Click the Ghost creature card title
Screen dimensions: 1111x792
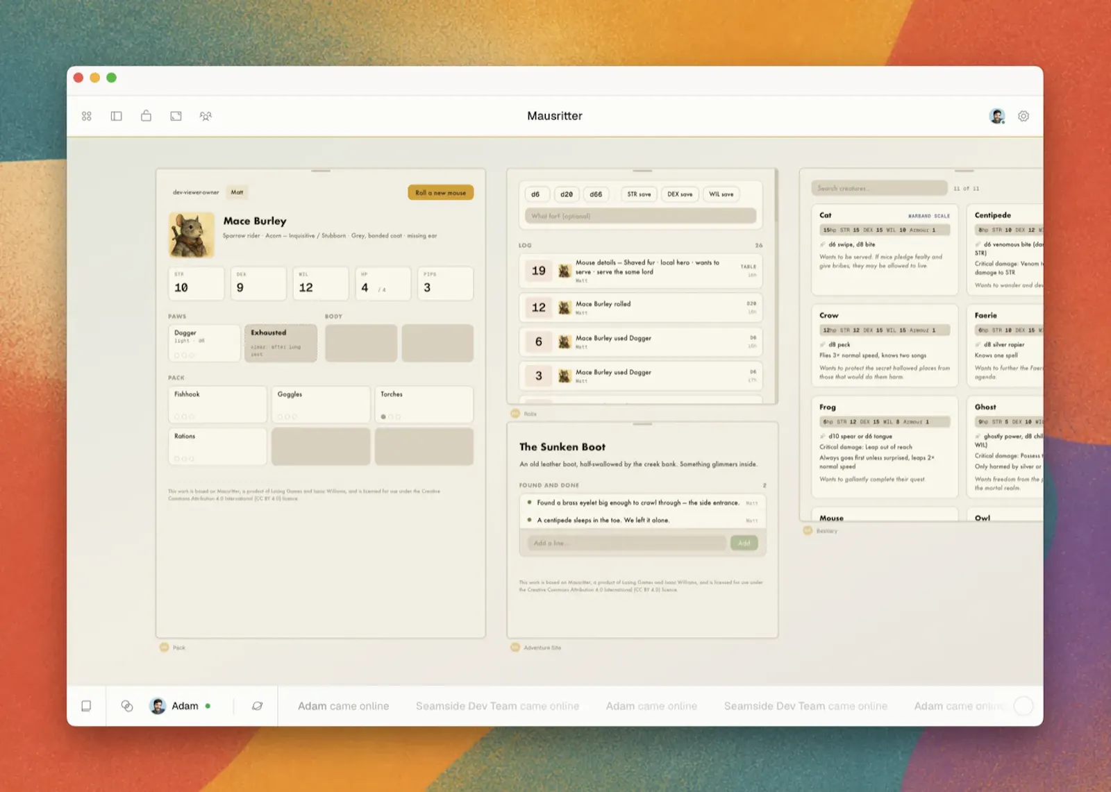click(985, 407)
